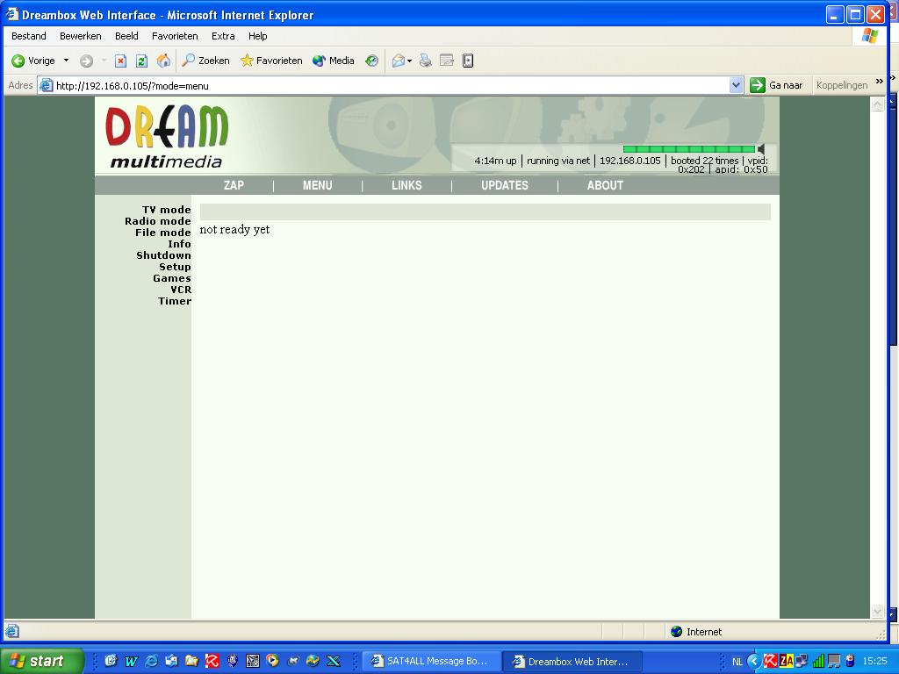Open the MENU tab
The image size is (899, 674).
click(x=317, y=186)
